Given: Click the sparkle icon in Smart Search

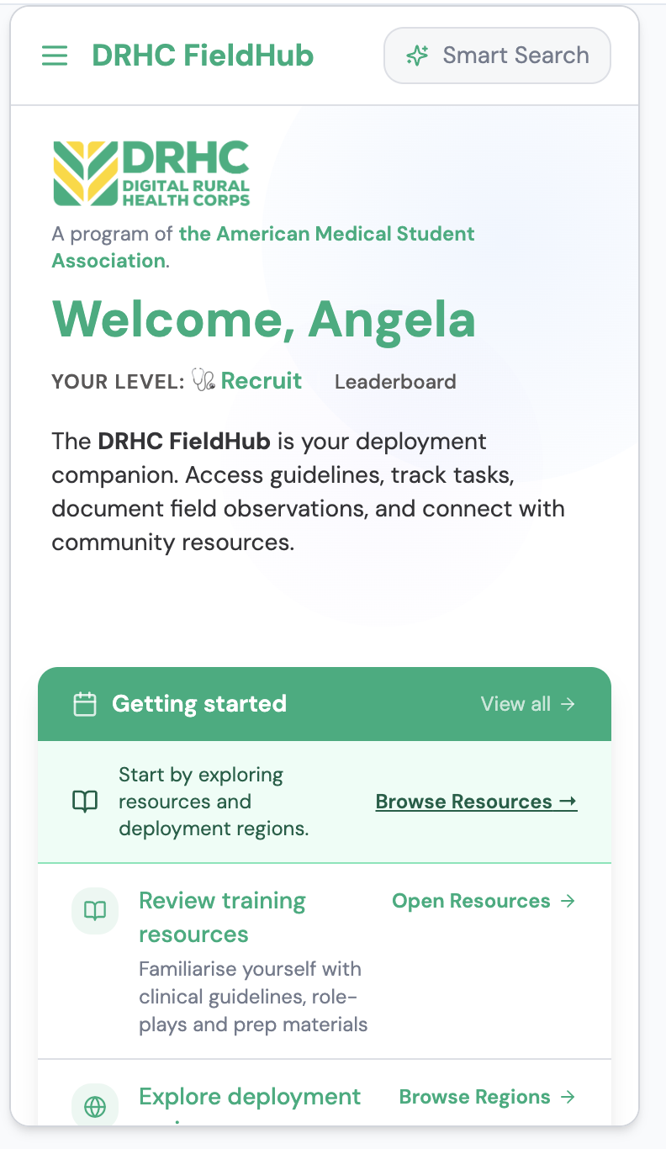Looking at the screenshot, I should tap(417, 56).
